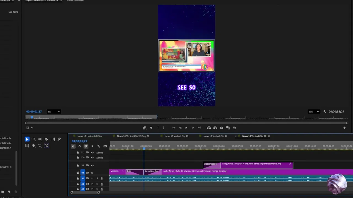This screenshot has height=198, width=353.
Task: Select testimonial.png clip on V5
Action: [256, 165]
